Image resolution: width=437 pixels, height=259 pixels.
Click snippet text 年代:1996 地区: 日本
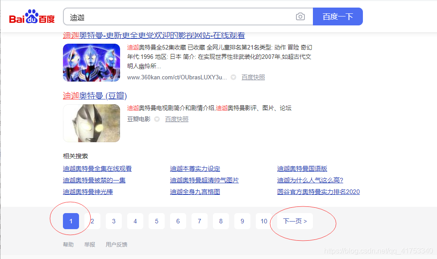click(x=154, y=57)
